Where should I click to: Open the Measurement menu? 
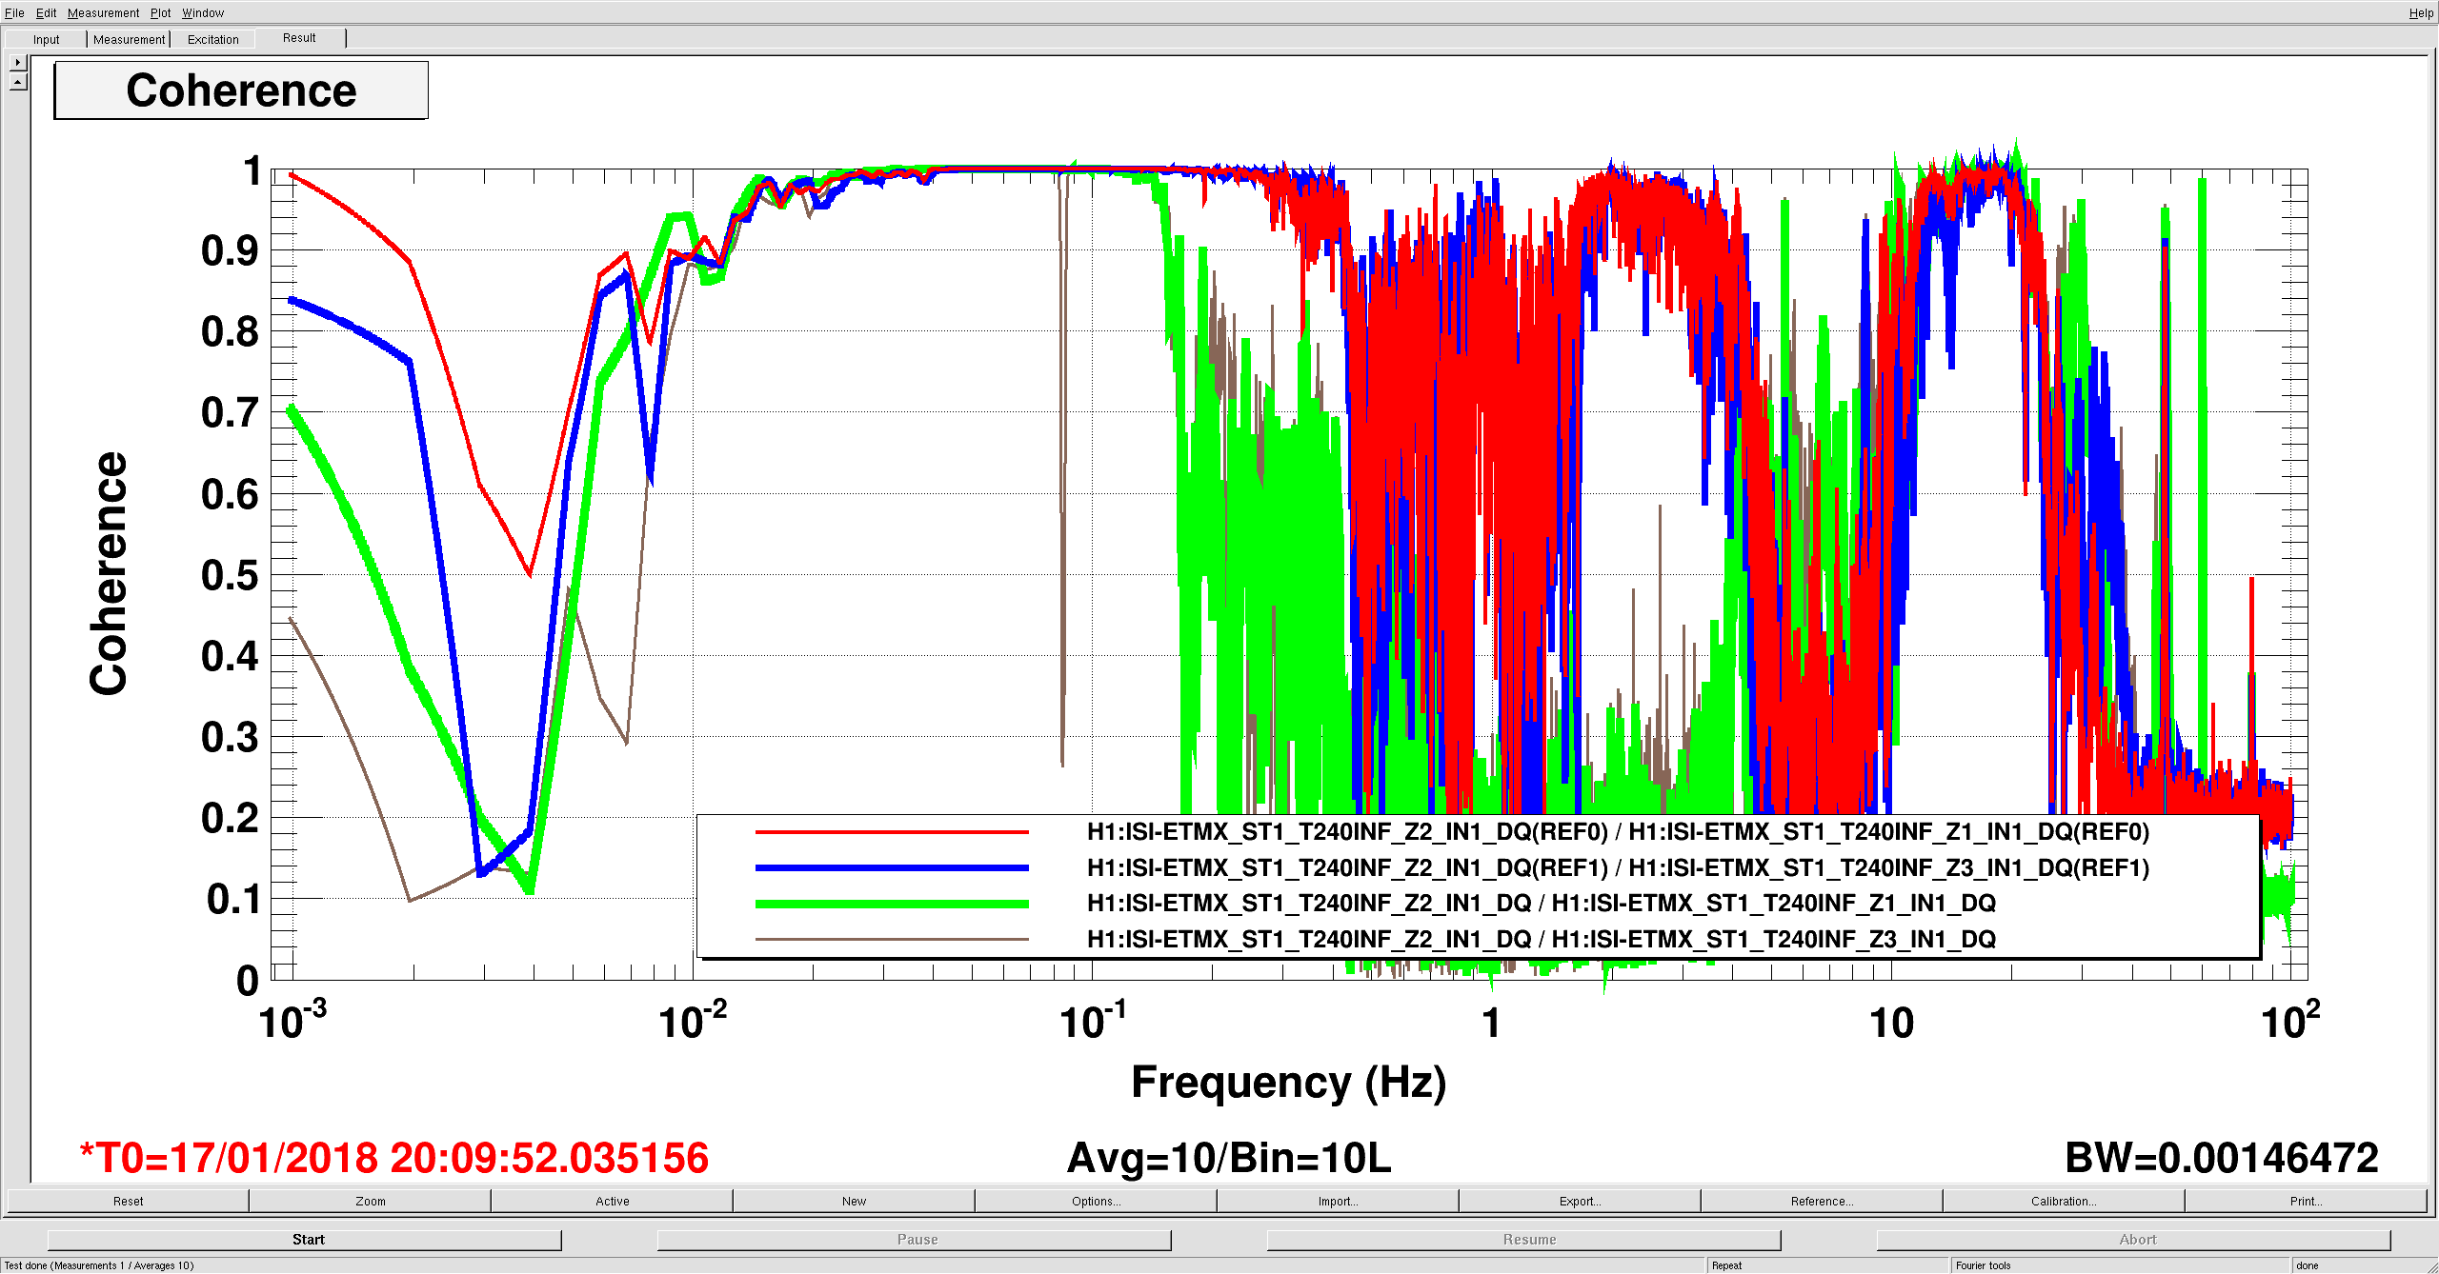click(103, 12)
